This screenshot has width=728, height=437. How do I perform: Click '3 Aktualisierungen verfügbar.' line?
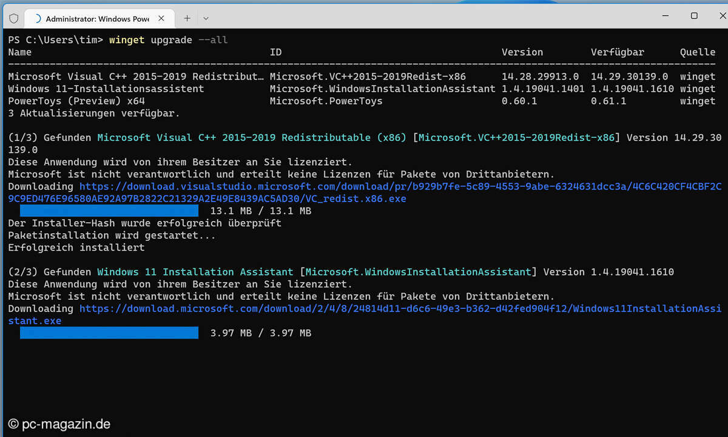(94, 113)
